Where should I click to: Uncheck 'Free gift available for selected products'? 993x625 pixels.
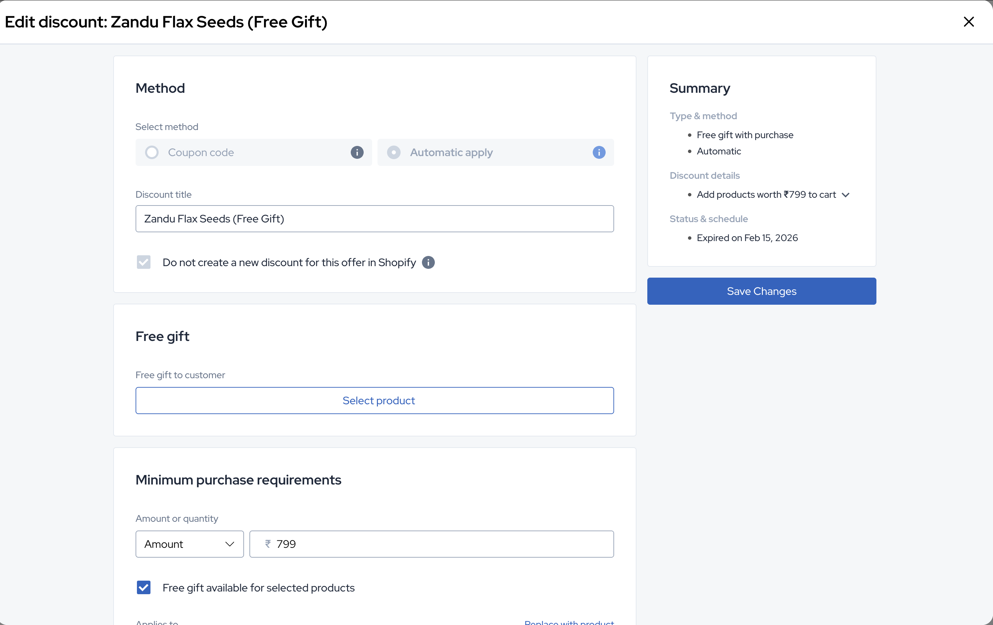tap(143, 587)
